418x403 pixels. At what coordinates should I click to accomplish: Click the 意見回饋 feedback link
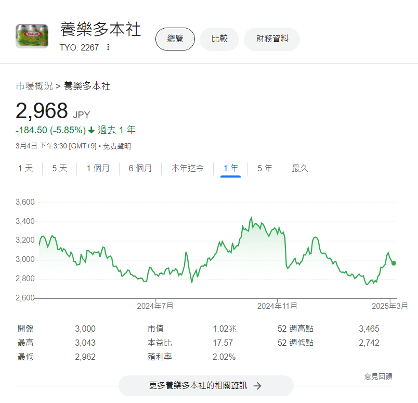pos(378,376)
